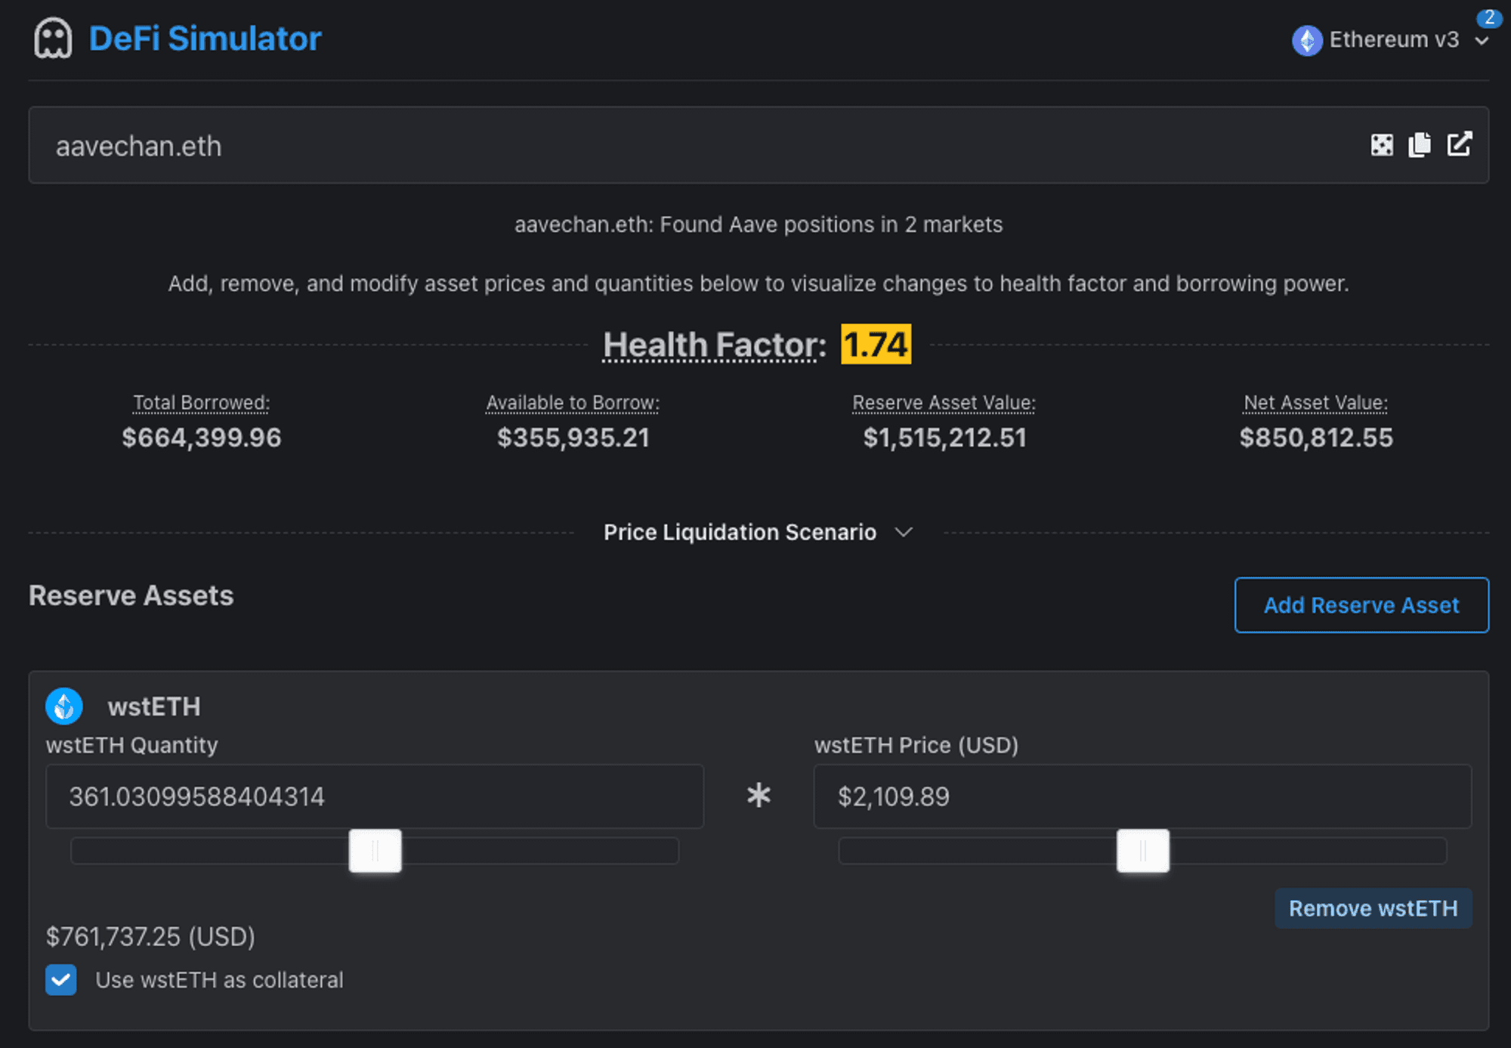Click the dice random address icon
This screenshot has height=1048, width=1511.
click(x=1382, y=145)
